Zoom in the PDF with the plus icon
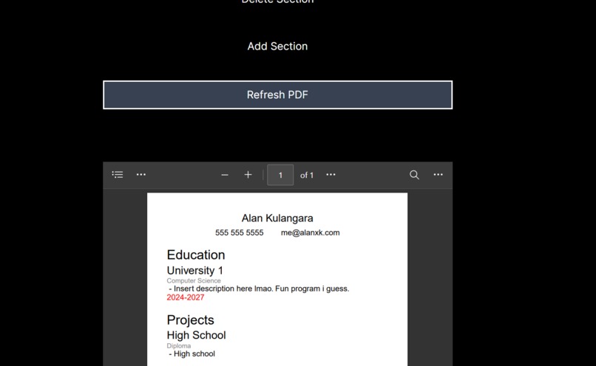Viewport: 596px width, 366px height. [248, 174]
